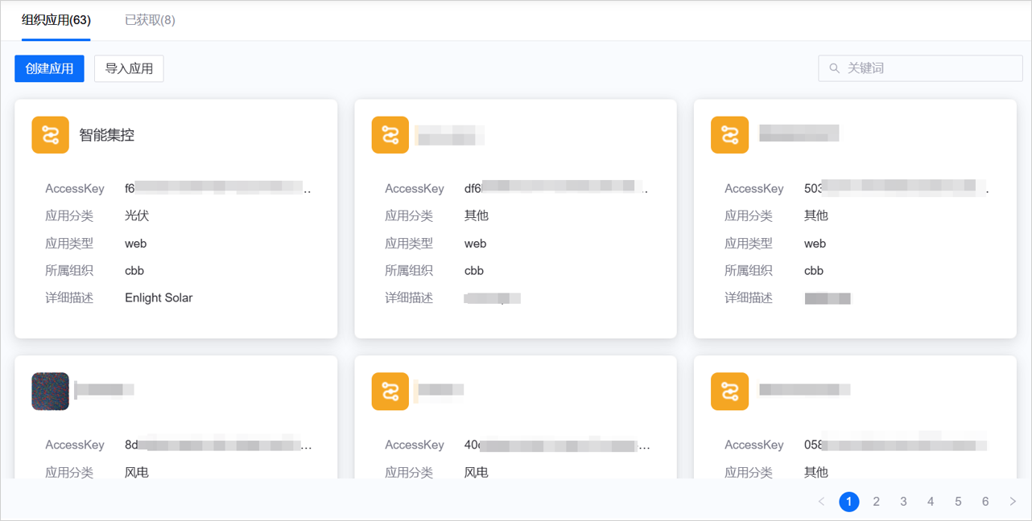Screen dimensions: 1032x521
Task: Open the 智能集控 app title
Action: point(106,135)
